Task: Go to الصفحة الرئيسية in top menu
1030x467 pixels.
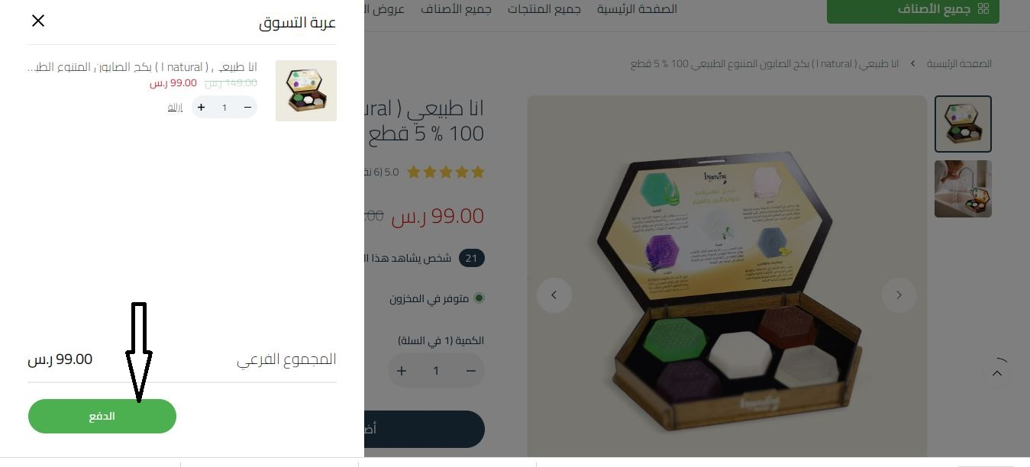Action: pos(637,9)
